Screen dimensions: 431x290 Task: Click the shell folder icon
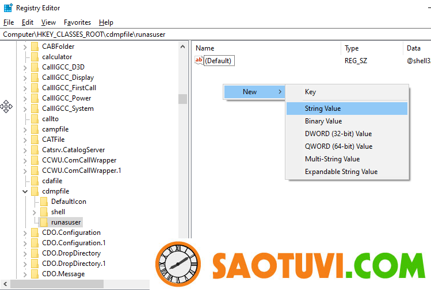(x=44, y=212)
